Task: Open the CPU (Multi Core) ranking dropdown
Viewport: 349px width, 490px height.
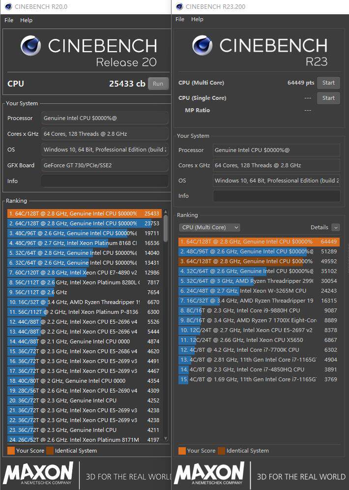Action: click(x=209, y=227)
